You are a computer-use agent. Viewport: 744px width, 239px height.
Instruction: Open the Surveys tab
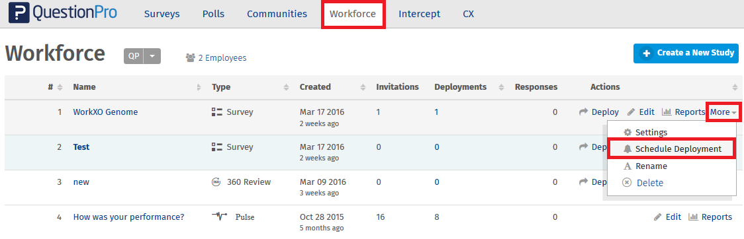[162, 14]
